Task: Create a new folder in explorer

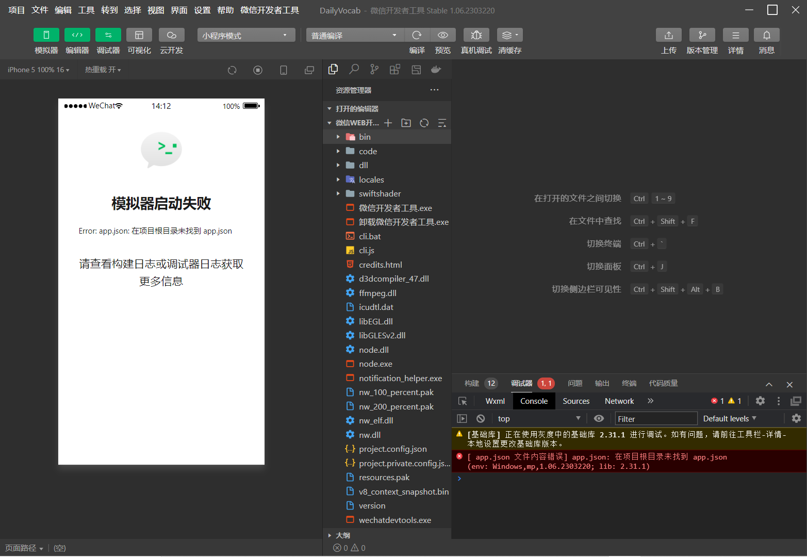Action: (406, 123)
